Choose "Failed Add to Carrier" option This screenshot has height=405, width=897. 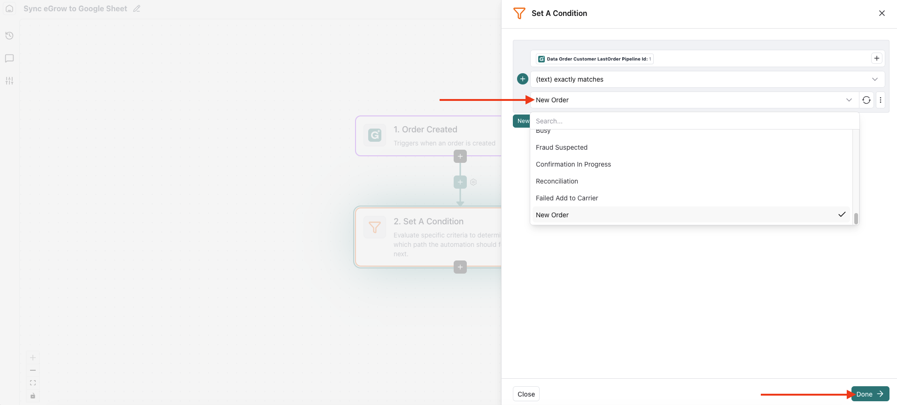pos(567,198)
